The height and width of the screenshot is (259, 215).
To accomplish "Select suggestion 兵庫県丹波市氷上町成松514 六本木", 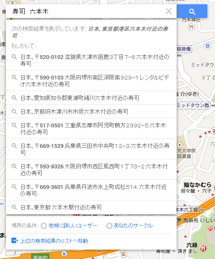I will tap(91, 190).
